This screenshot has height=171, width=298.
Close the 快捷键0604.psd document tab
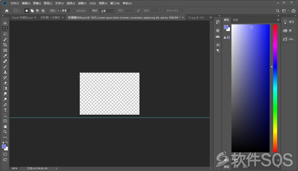183,18
